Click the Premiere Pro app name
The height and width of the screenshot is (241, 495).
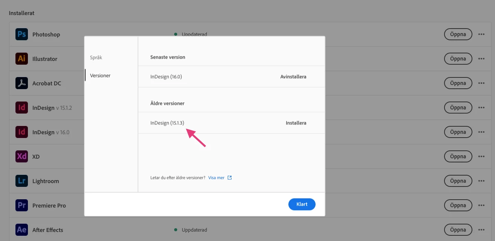(x=49, y=205)
